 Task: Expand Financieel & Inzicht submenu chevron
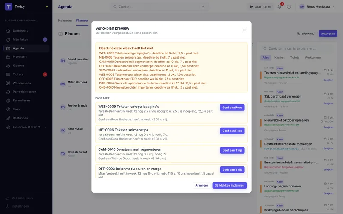[x=45, y=127]
